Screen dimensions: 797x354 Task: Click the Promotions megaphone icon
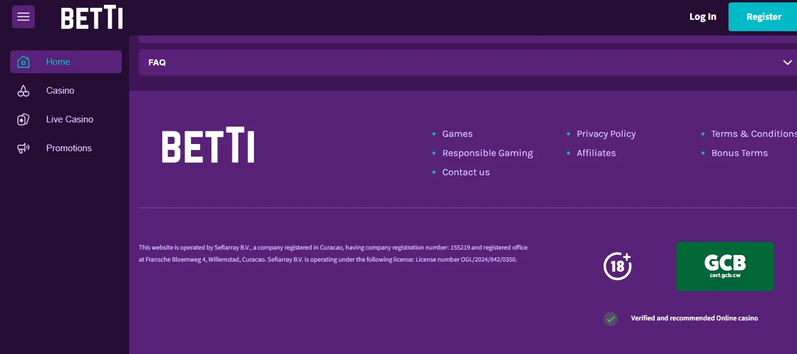point(23,148)
